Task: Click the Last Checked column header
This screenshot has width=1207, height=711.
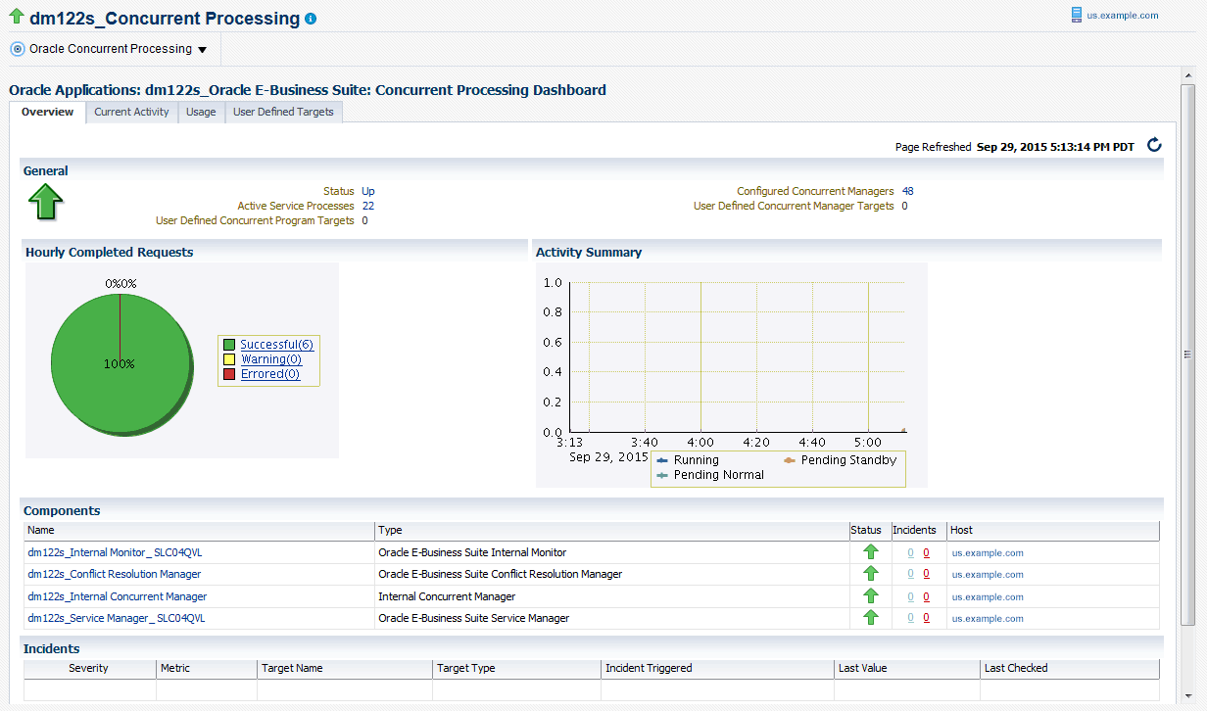Action: point(1070,668)
